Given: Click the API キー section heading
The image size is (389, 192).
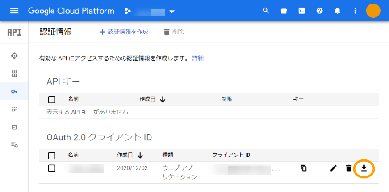Looking at the screenshot, I should point(63,82).
